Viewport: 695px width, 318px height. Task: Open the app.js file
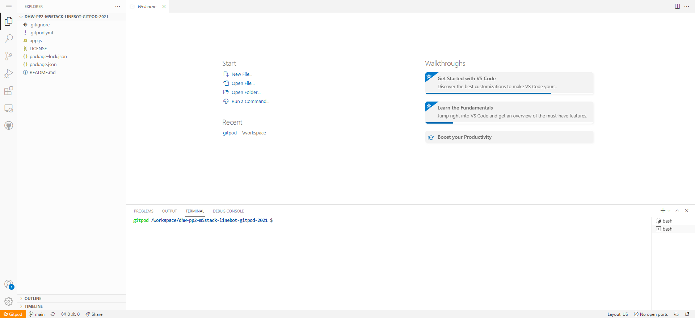[x=72, y=40]
